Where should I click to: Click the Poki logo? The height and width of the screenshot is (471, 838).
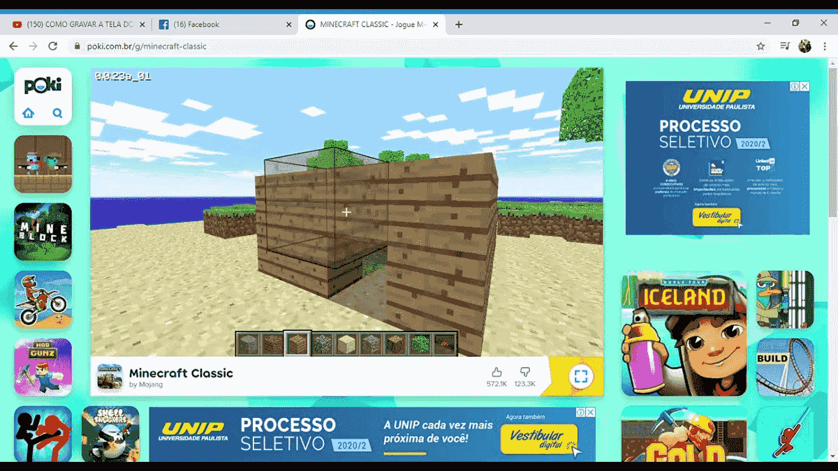[x=43, y=85]
